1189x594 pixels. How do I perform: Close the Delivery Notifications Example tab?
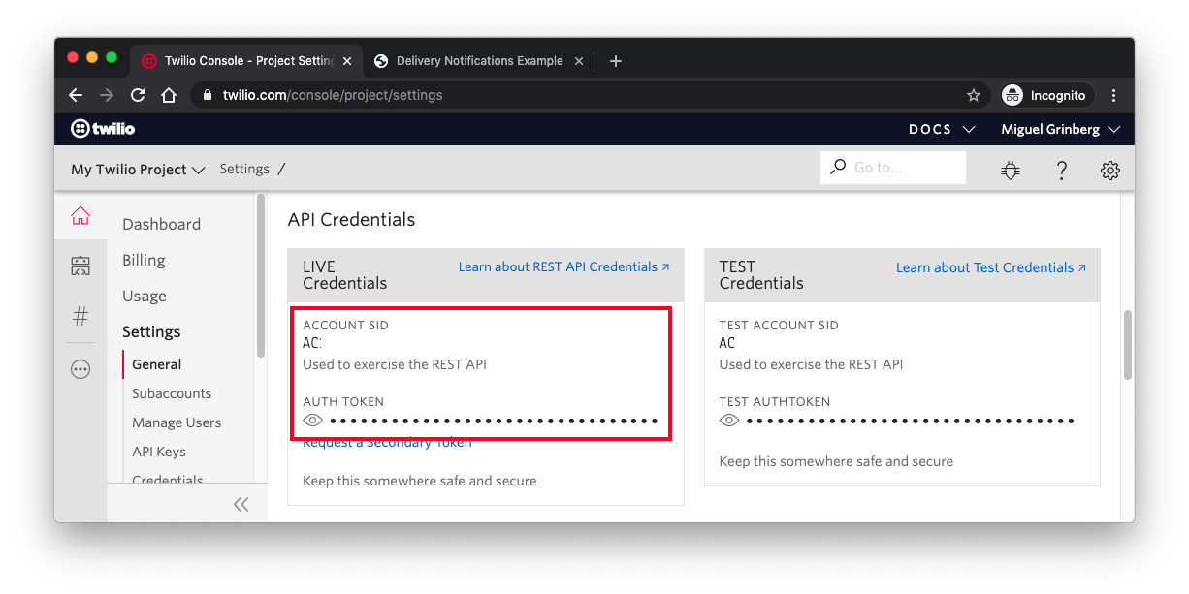(x=579, y=61)
